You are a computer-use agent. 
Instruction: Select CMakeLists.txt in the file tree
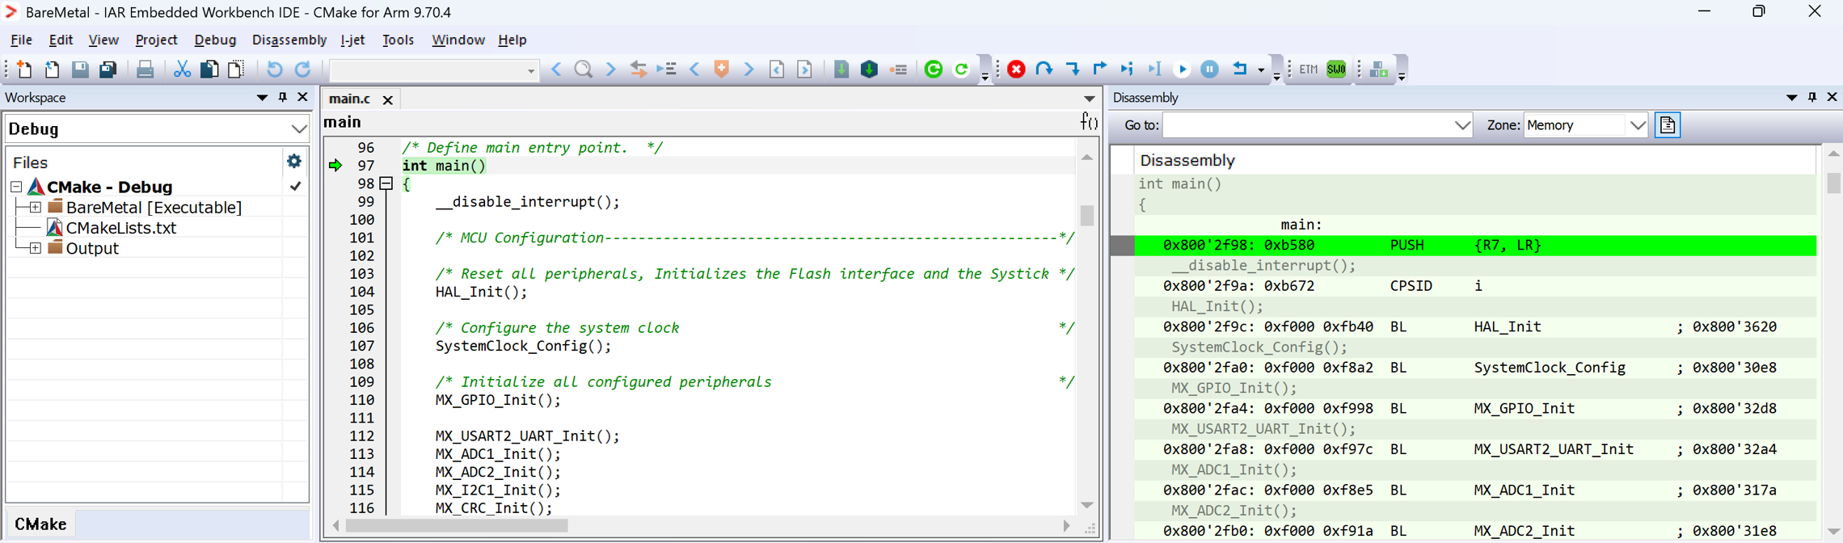coord(121,228)
